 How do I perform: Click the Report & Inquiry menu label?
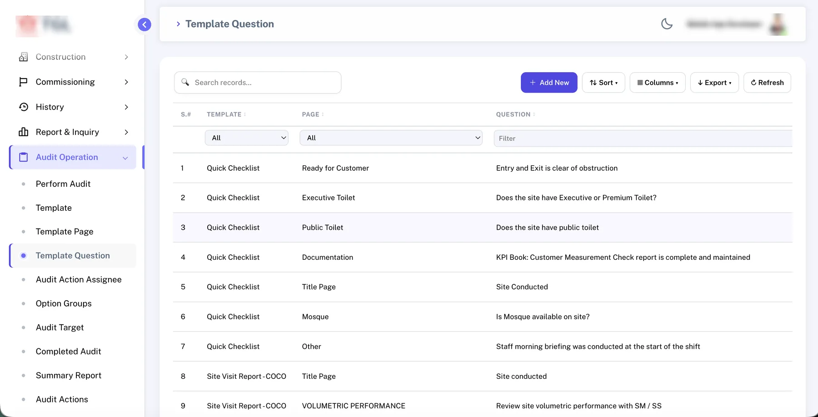67,132
